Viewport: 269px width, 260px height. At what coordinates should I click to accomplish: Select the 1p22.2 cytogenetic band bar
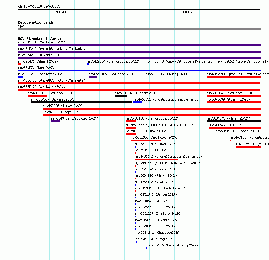[139, 29]
